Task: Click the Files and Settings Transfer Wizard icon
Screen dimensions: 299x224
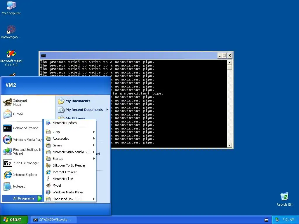Action: point(8,151)
